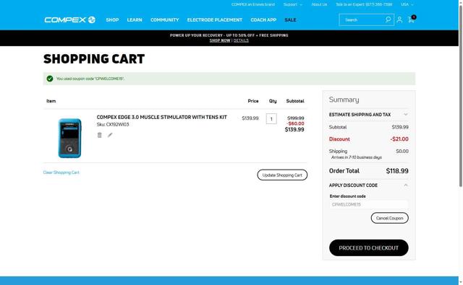Viewport: 463px width, 285px height.
Task: Open the COMMUNITY menu
Action: pyautogui.click(x=165, y=19)
